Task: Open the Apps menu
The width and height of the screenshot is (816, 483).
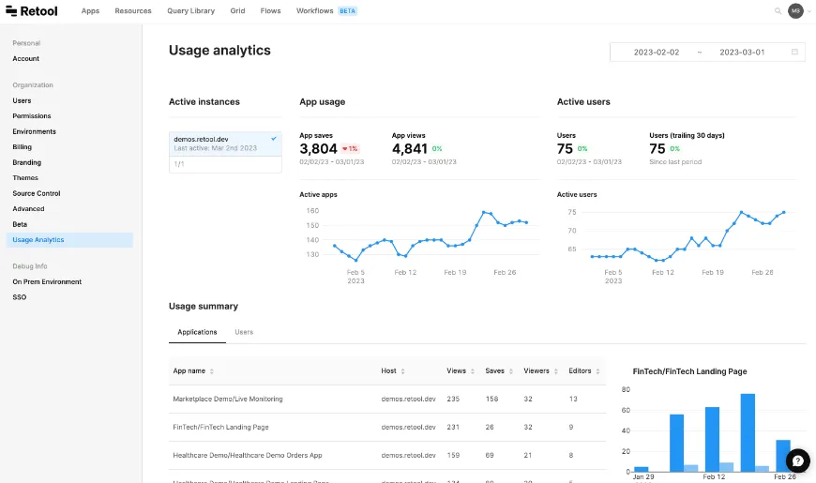Action: 90,11
